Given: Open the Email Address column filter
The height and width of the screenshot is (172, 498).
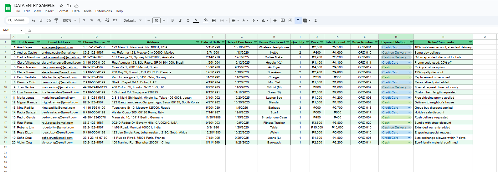Looking at the screenshot, I should (x=80, y=42).
